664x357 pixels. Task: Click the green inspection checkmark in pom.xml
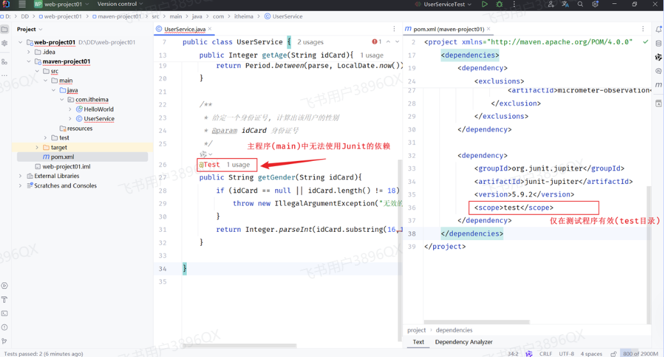click(x=645, y=42)
